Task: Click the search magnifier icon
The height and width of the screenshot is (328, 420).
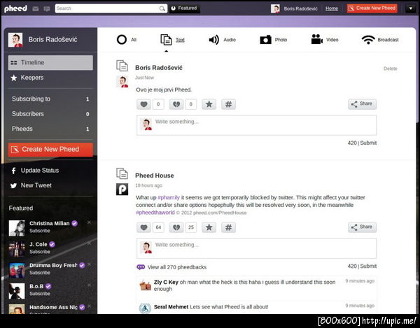Action: click(162, 8)
